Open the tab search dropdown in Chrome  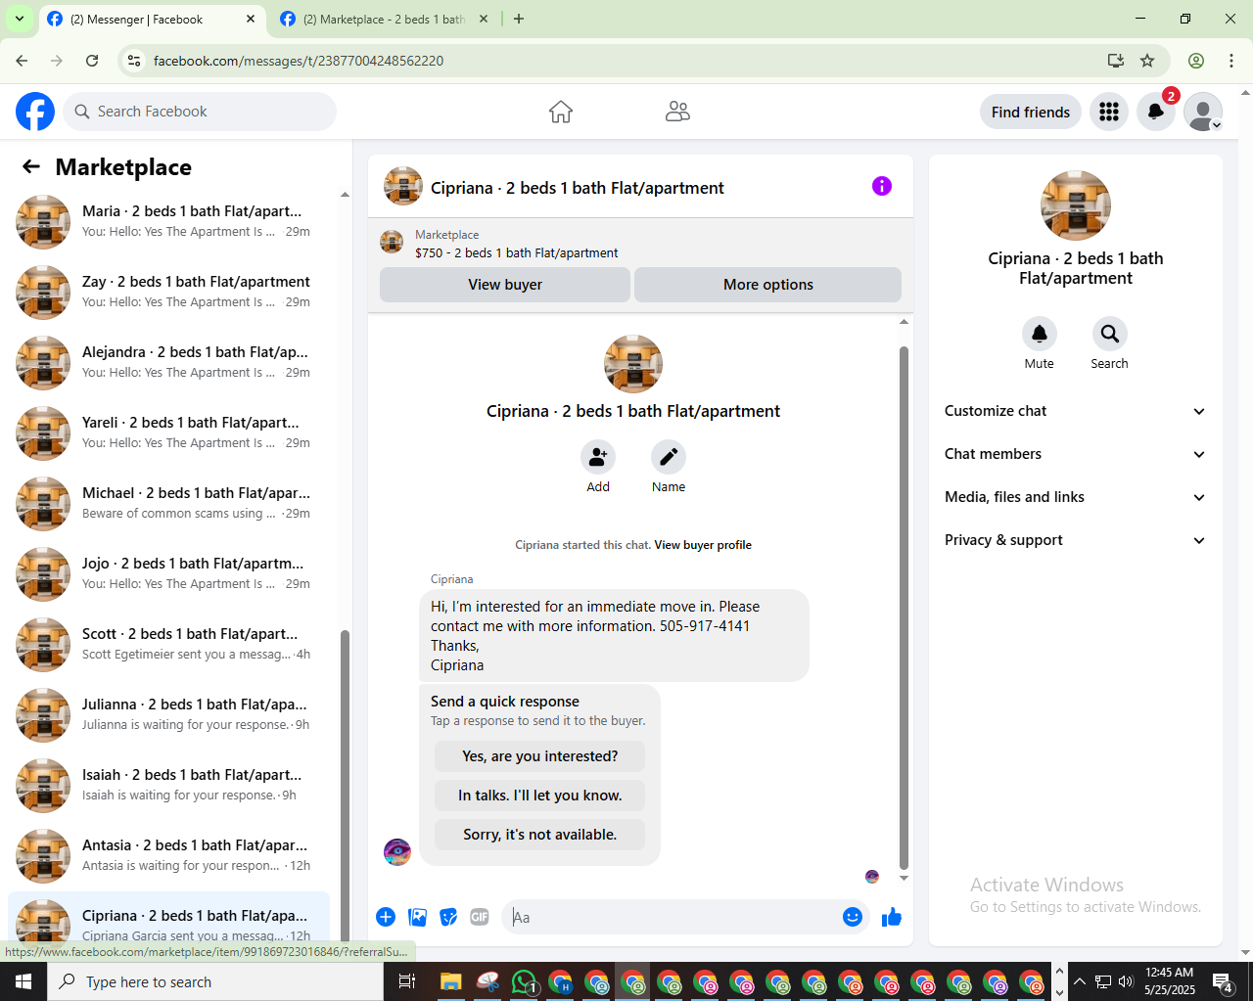(x=19, y=19)
